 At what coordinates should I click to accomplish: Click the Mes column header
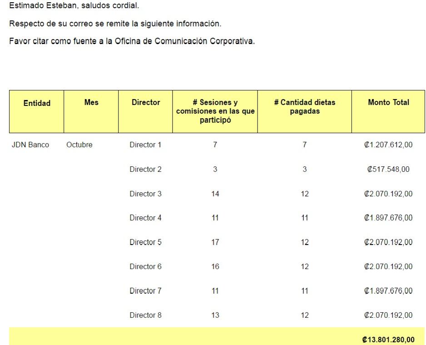tap(91, 103)
